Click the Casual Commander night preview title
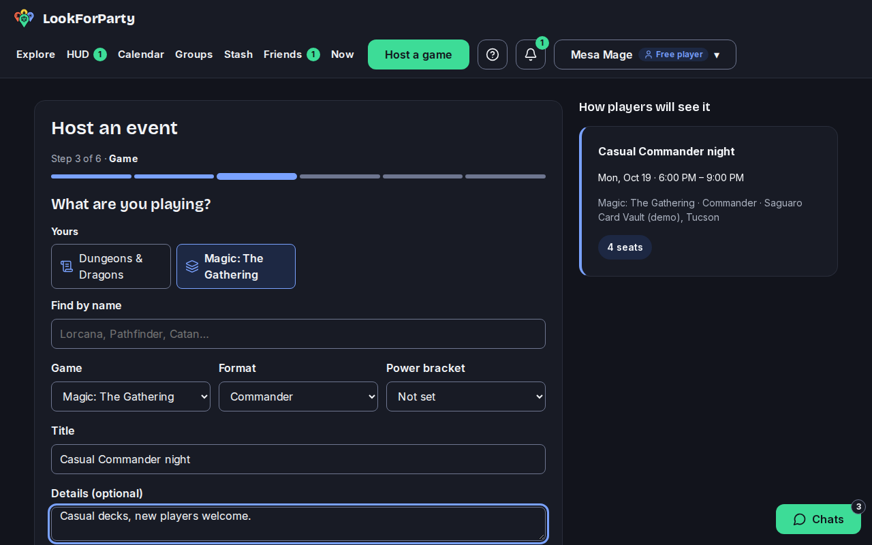 point(666,151)
